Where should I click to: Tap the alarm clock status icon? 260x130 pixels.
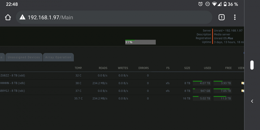200,4
